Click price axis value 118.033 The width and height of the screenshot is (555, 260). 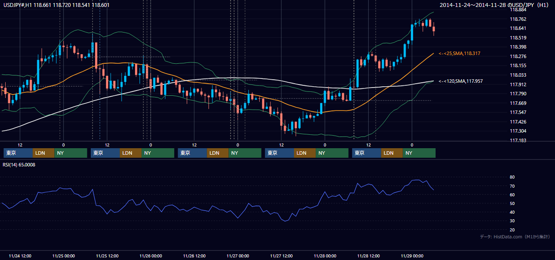[x=518, y=75]
